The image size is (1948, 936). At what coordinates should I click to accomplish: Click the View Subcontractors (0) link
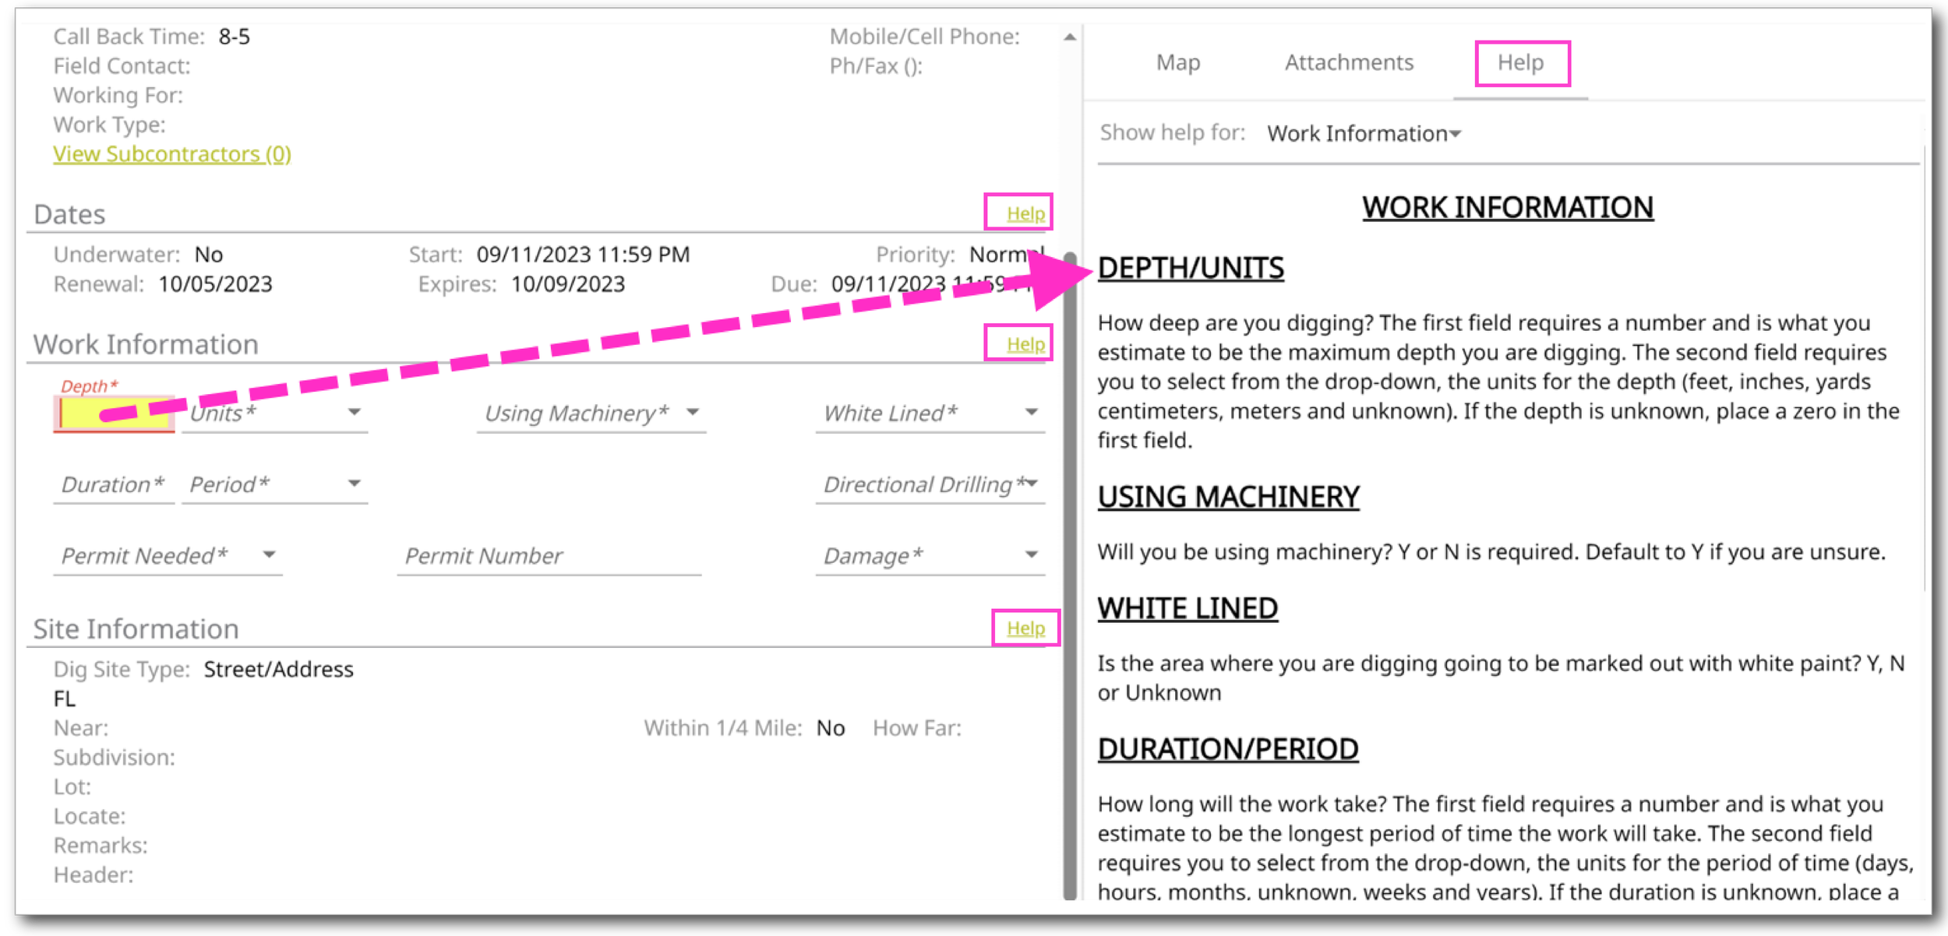click(x=171, y=154)
